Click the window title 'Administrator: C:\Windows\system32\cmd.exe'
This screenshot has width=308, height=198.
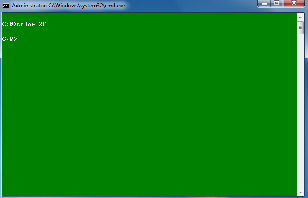point(68,5)
